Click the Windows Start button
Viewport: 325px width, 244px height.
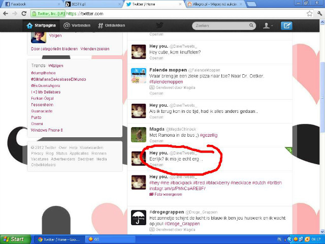click(x=15, y=239)
